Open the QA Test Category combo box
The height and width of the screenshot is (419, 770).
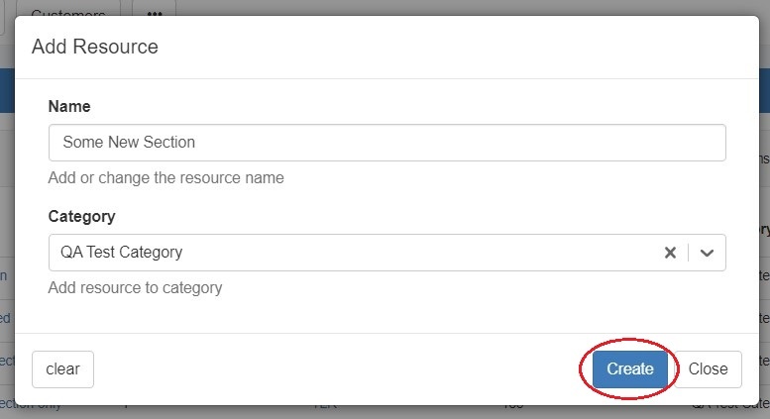point(347,253)
